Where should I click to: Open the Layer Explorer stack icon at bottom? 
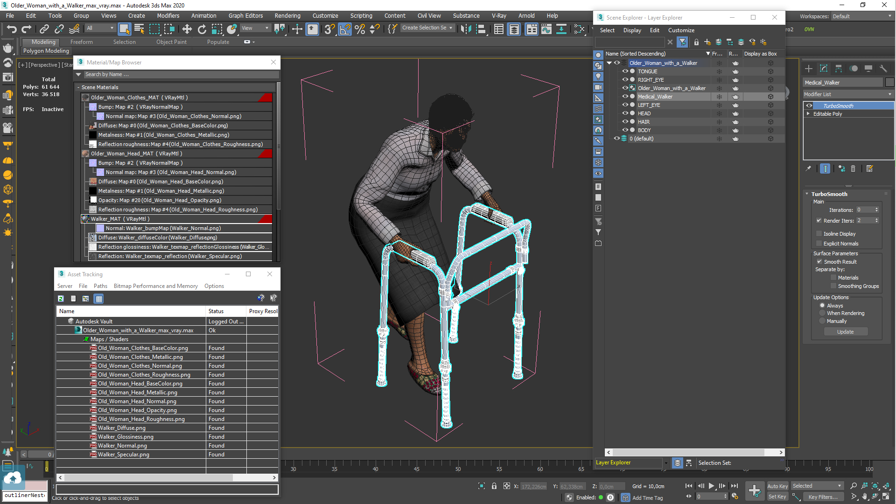click(x=678, y=463)
